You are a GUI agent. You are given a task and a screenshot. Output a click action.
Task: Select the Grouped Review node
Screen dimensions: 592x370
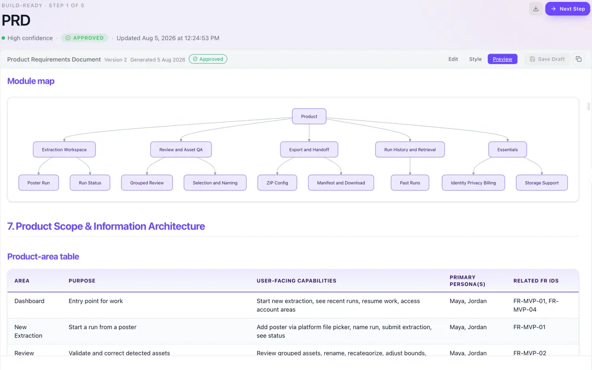[147, 183]
